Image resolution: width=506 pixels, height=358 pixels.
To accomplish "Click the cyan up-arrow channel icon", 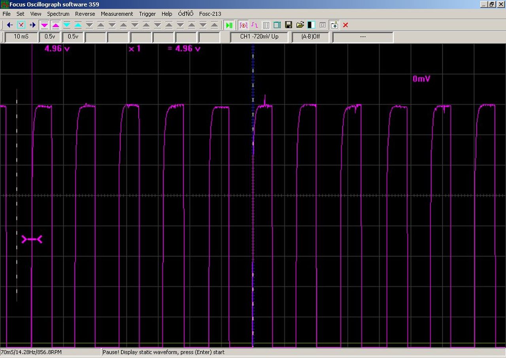I will [x=78, y=25].
